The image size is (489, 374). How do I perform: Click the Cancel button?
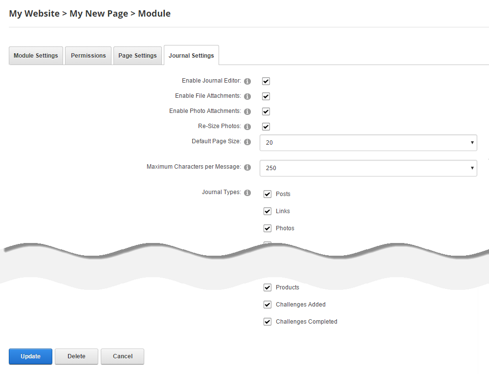click(x=122, y=356)
